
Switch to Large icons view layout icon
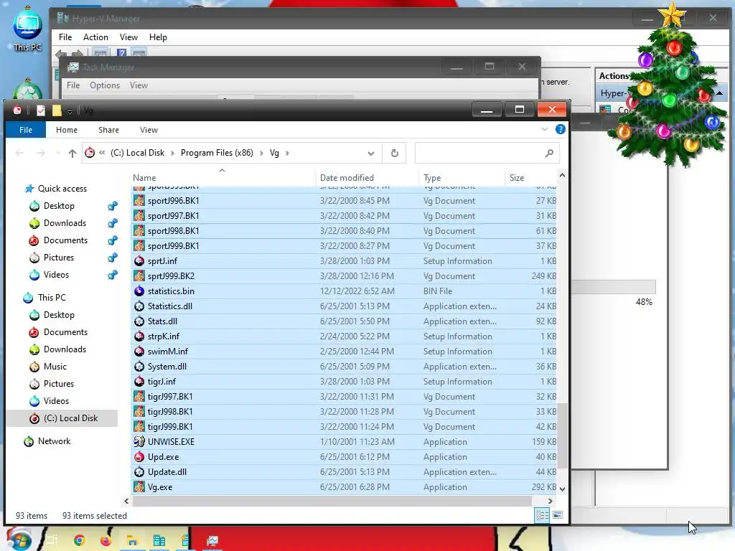coord(558,515)
